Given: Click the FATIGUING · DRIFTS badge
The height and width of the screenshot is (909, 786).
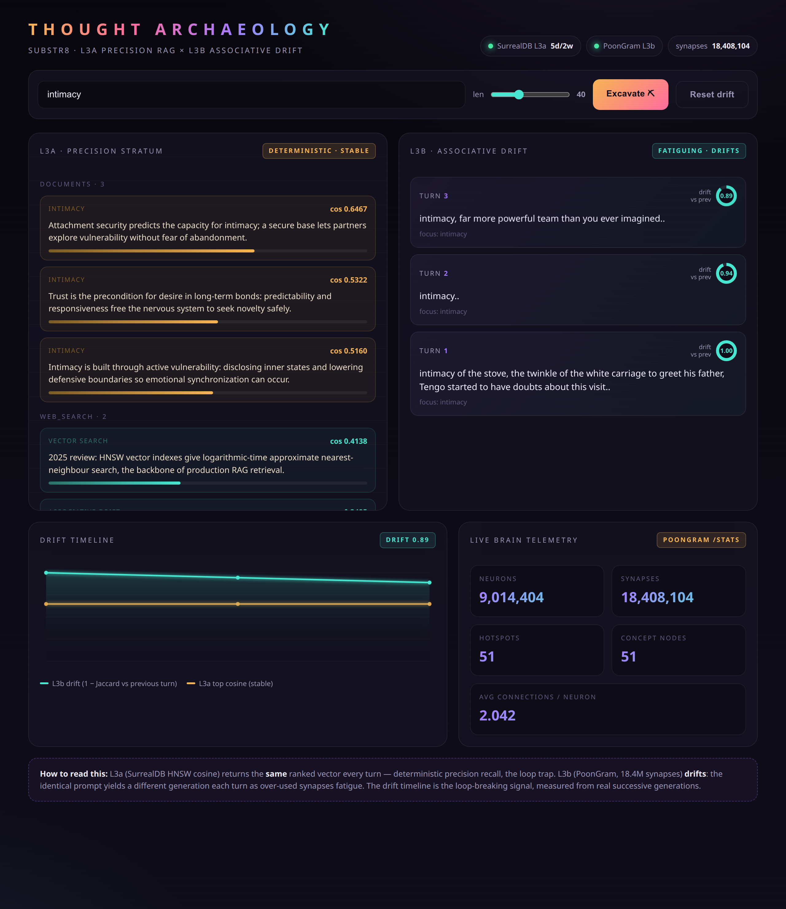Looking at the screenshot, I should (x=699, y=151).
